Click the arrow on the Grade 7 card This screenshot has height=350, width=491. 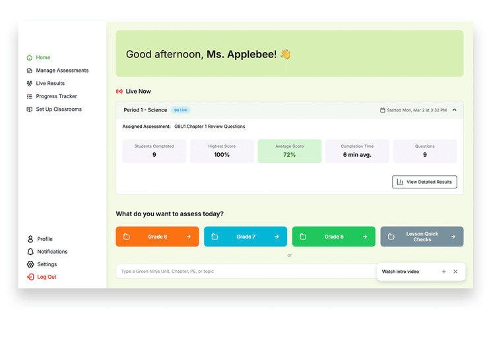(277, 237)
